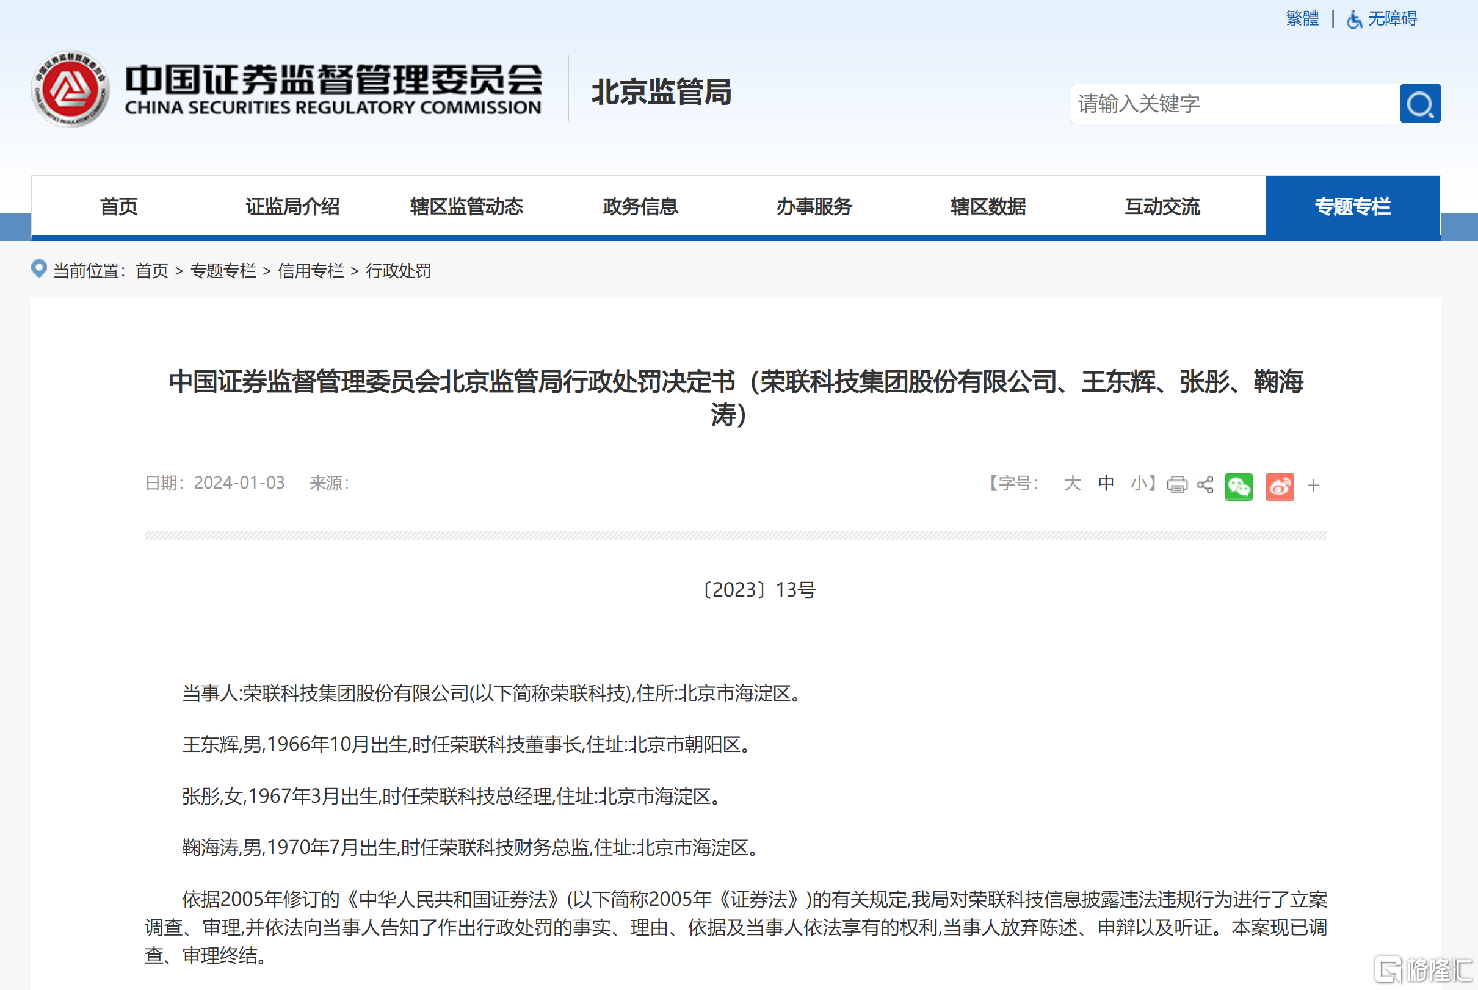The height and width of the screenshot is (990, 1478).
Task: Click the print page icon
Action: 1176,485
